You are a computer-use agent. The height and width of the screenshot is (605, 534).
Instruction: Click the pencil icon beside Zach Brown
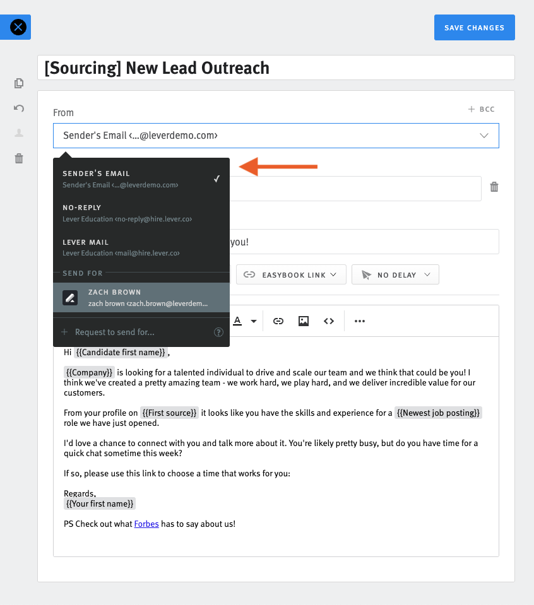click(x=70, y=298)
